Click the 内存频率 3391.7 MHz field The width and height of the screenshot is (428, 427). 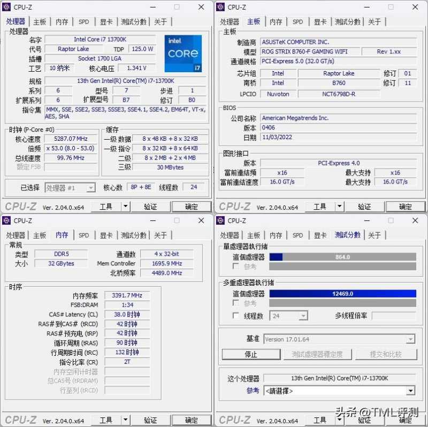pyautogui.click(x=127, y=296)
